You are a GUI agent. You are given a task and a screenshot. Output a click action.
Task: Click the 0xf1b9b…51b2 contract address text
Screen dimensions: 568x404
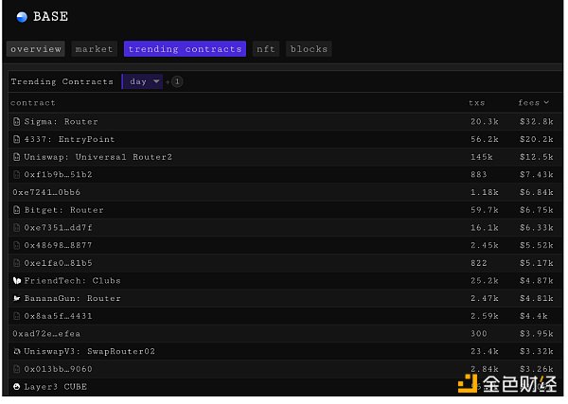[58, 175]
